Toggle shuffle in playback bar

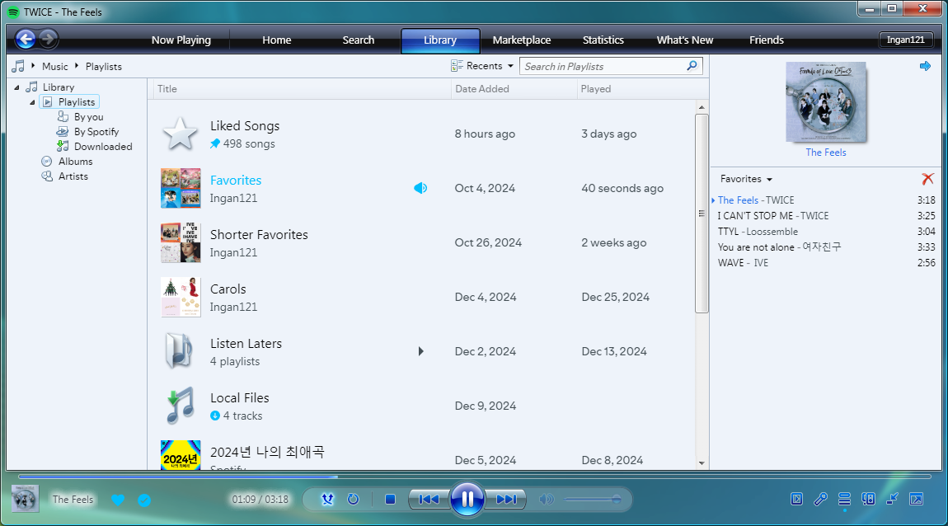[327, 500]
